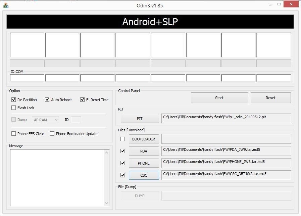This screenshot has height=216, width=301.
Task: Click the PHONE_JW3.tar.md5 path field
Action: pyautogui.click(x=226, y=163)
